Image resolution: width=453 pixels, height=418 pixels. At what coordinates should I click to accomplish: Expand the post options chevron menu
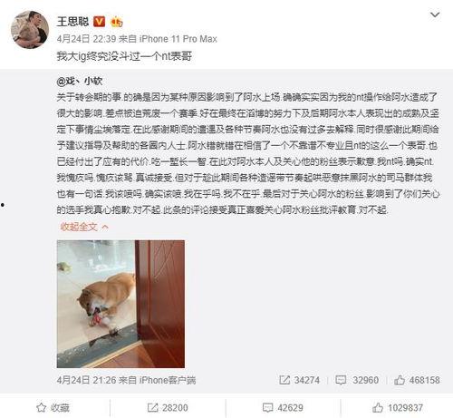point(435,15)
